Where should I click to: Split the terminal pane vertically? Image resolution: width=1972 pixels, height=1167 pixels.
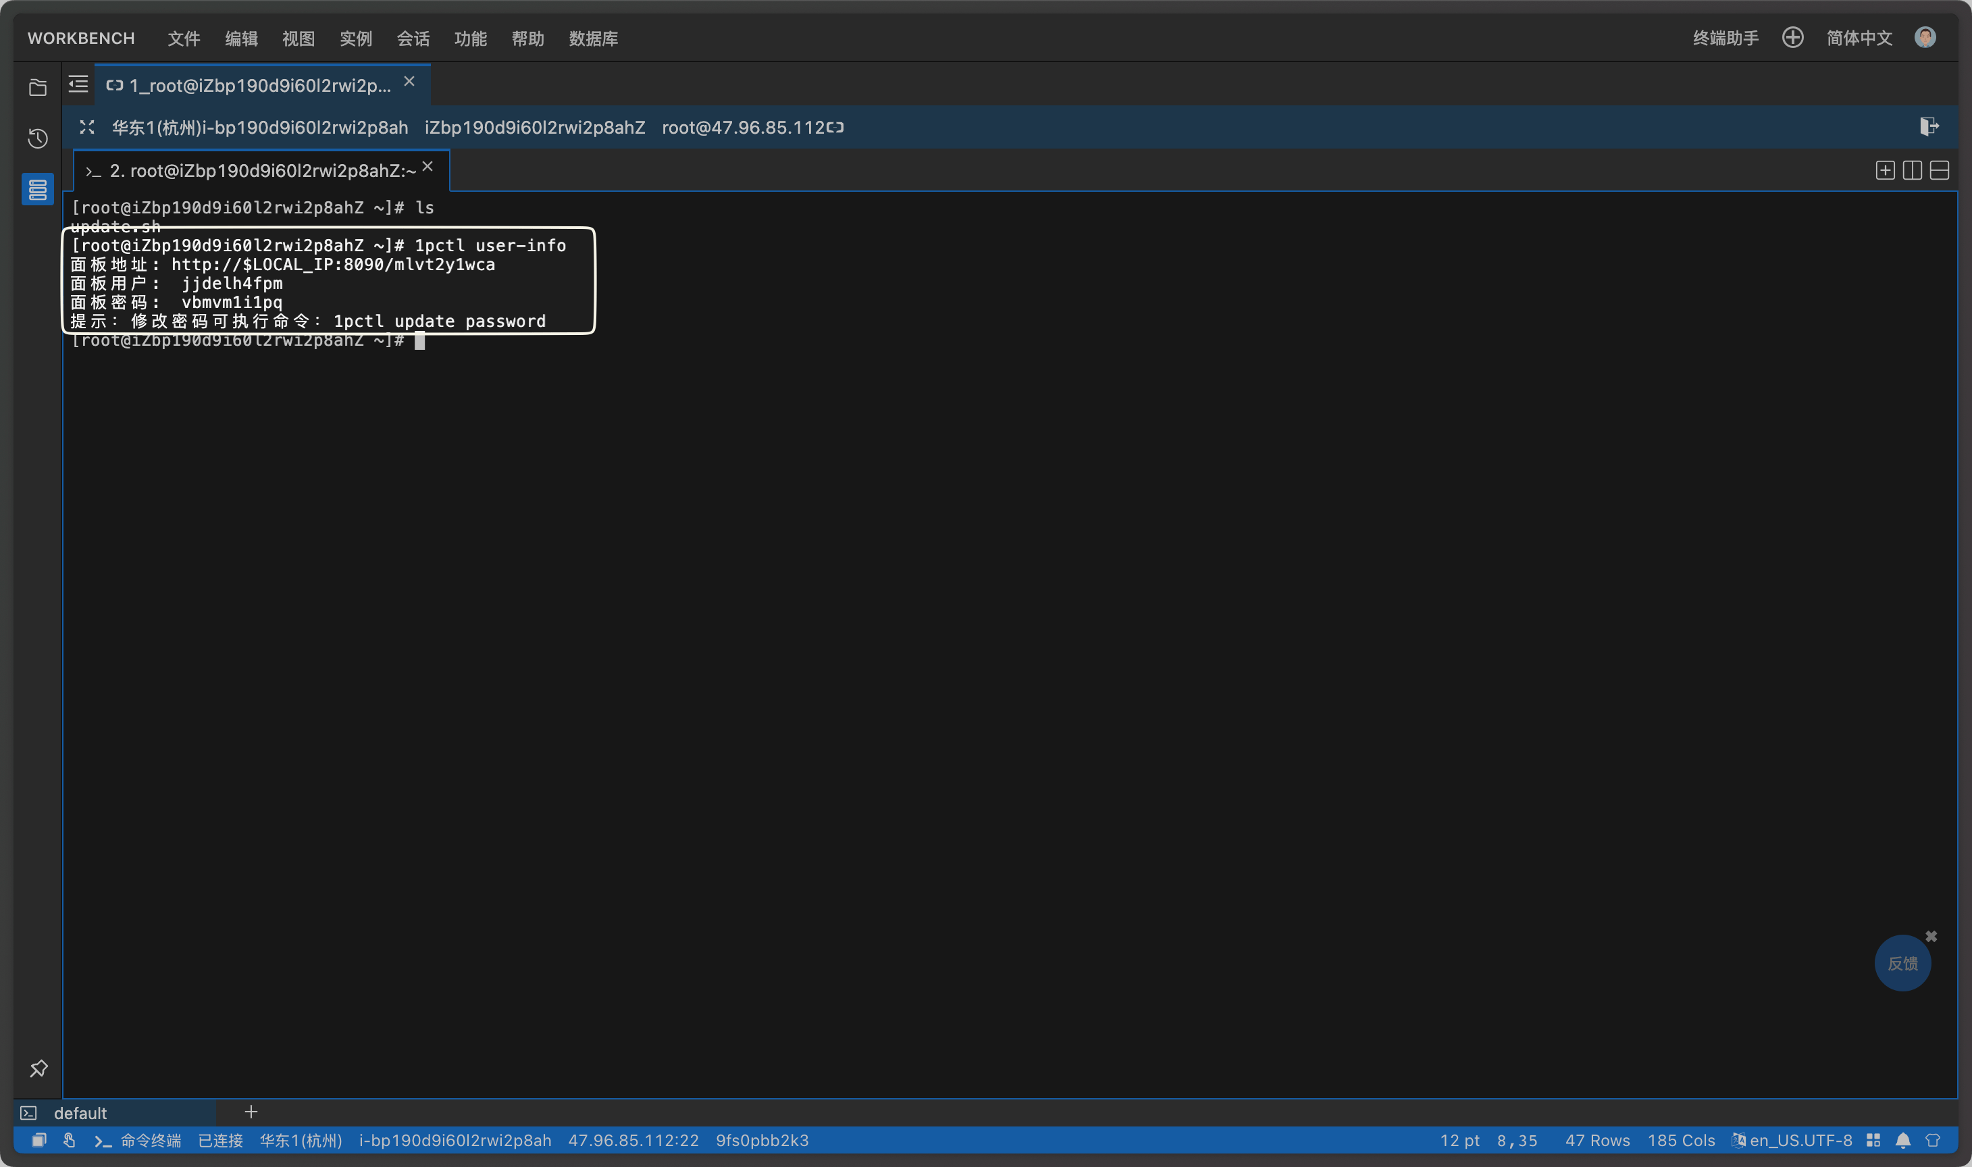click(x=1913, y=171)
